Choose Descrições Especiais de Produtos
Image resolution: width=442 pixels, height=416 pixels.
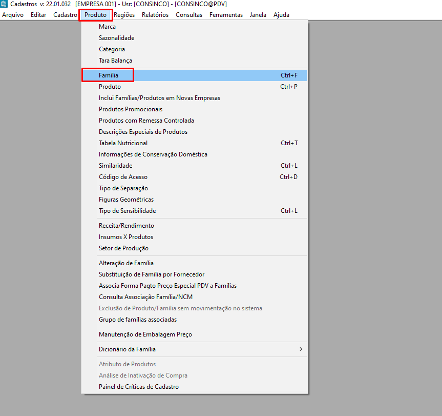pos(194,132)
